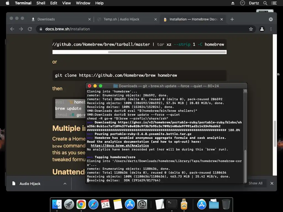Click the Chrome page vertical scrollbar
The width and height of the screenshot is (283, 212).
(x=275, y=134)
